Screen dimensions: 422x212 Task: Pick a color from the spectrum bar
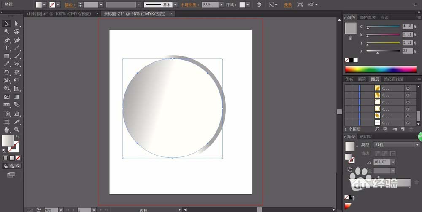(x=381, y=69)
